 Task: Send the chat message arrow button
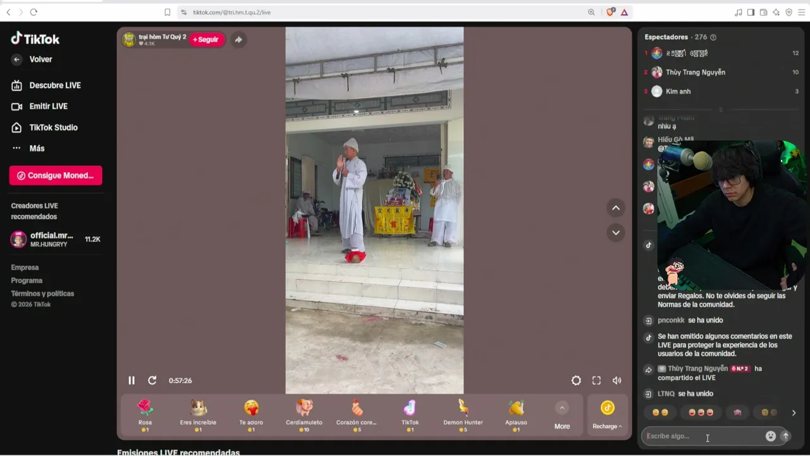(785, 436)
